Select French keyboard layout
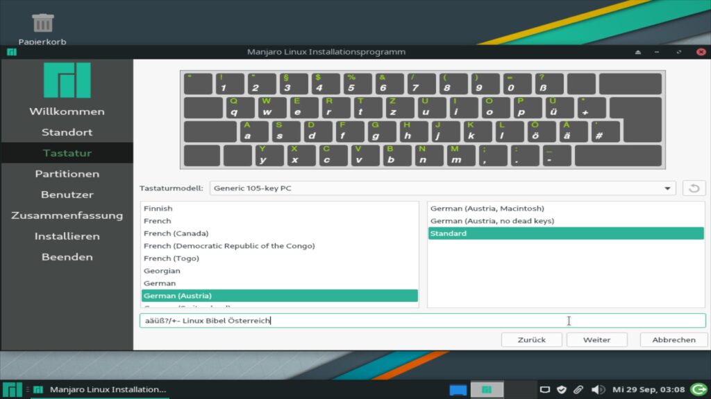The image size is (711, 399). point(279,221)
